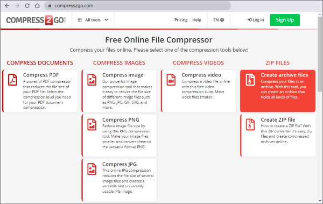This screenshot has width=323, height=204.
Task: Click the browser back arrow
Action: coord(7,6)
